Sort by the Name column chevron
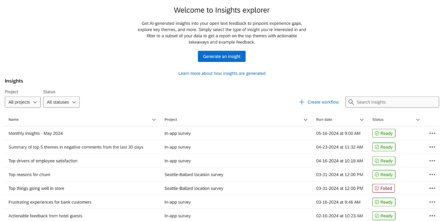The width and height of the screenshot is (443, 221). (154, 120)
